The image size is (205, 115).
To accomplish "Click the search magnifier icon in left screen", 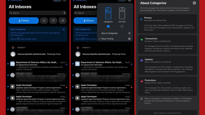I will [11, 13].
